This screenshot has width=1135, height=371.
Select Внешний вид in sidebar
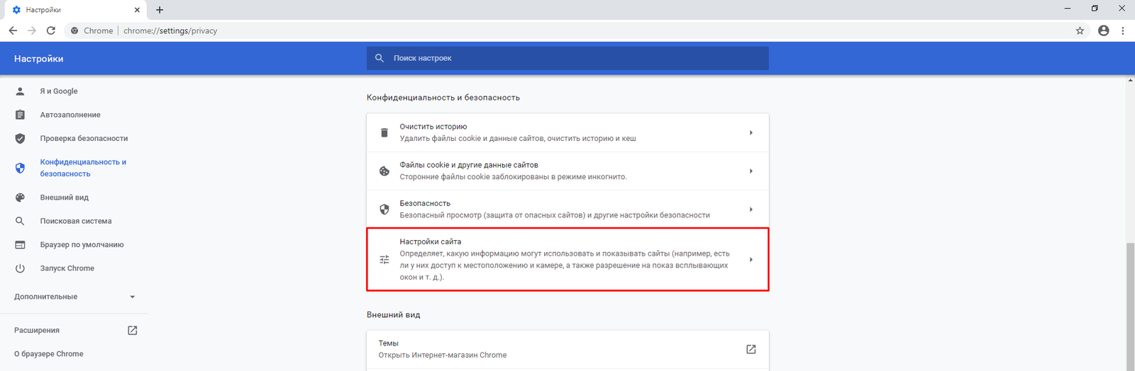64,198
